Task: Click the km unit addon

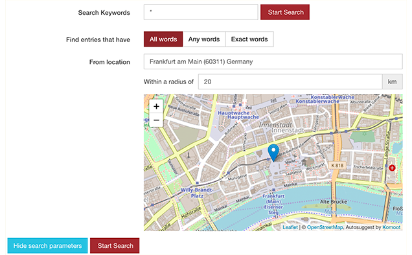Action: 393,82
